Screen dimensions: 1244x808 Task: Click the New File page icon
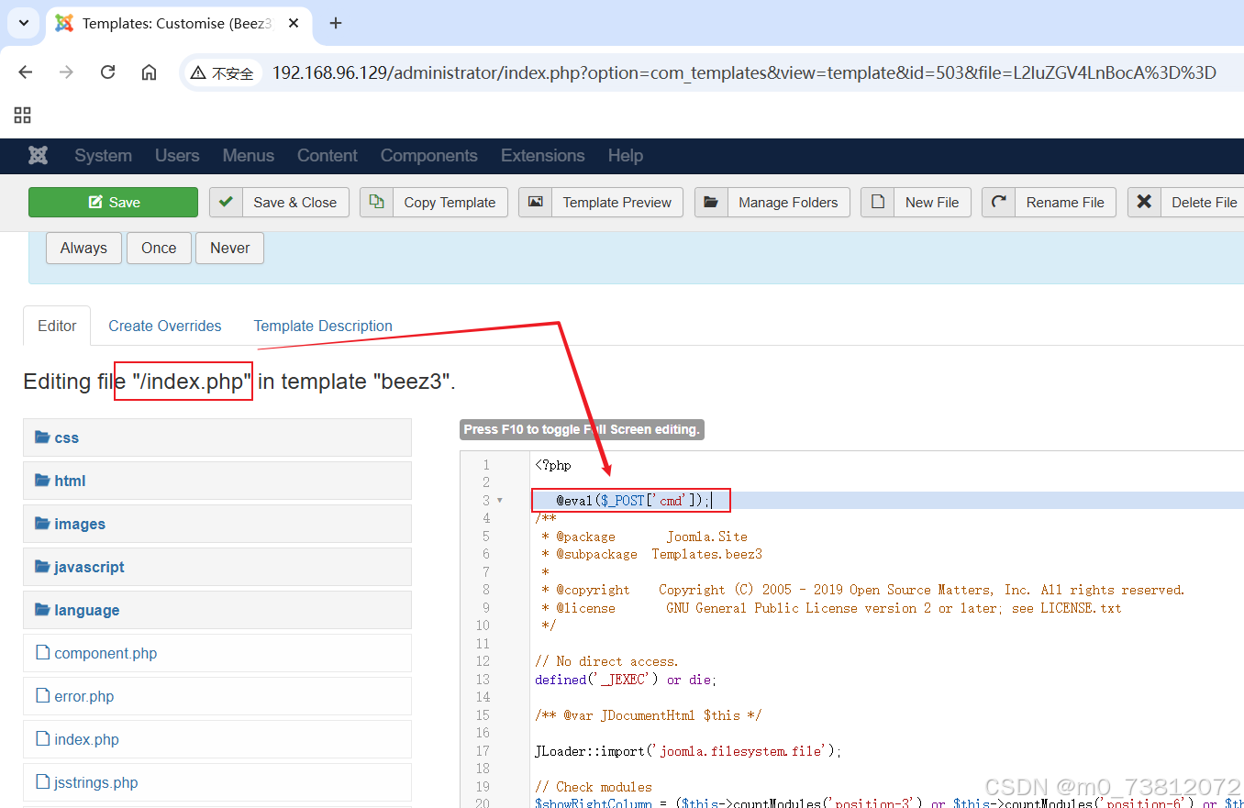[878, 202]
